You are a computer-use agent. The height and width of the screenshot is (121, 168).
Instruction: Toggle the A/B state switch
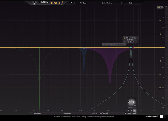pos(81,3)
